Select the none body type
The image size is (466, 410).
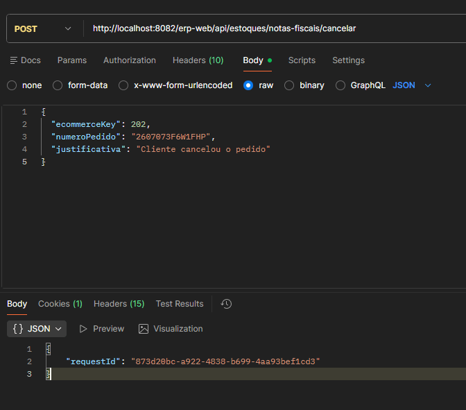point(12,85)
